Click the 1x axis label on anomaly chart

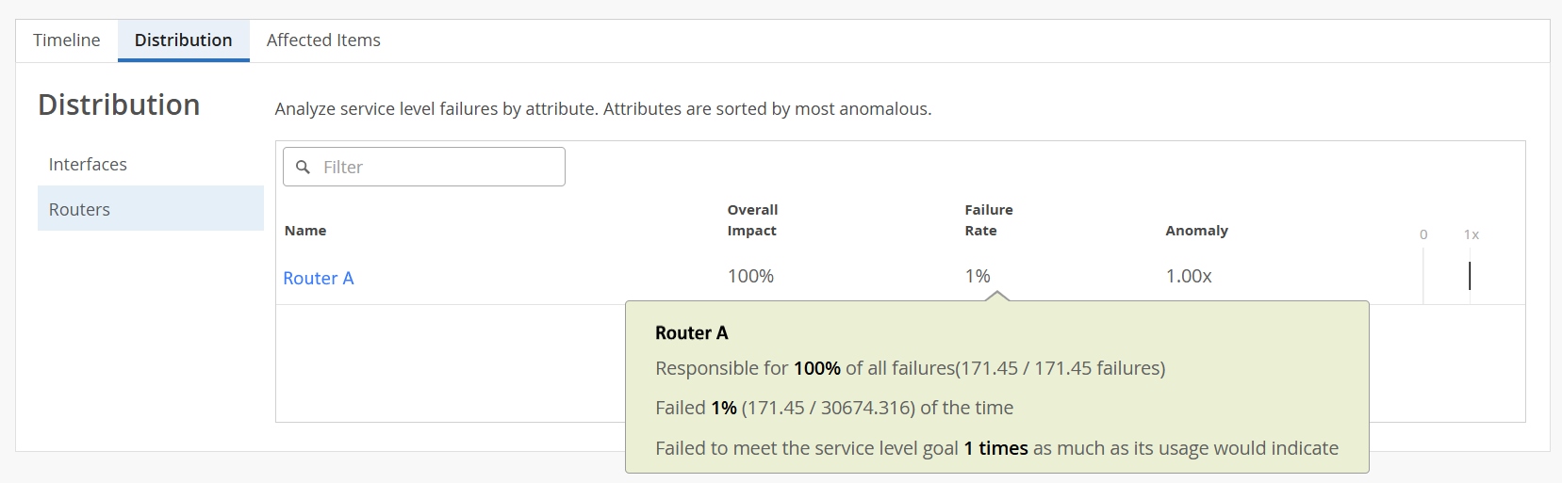pyautogui.click(x=1471, y=234)
